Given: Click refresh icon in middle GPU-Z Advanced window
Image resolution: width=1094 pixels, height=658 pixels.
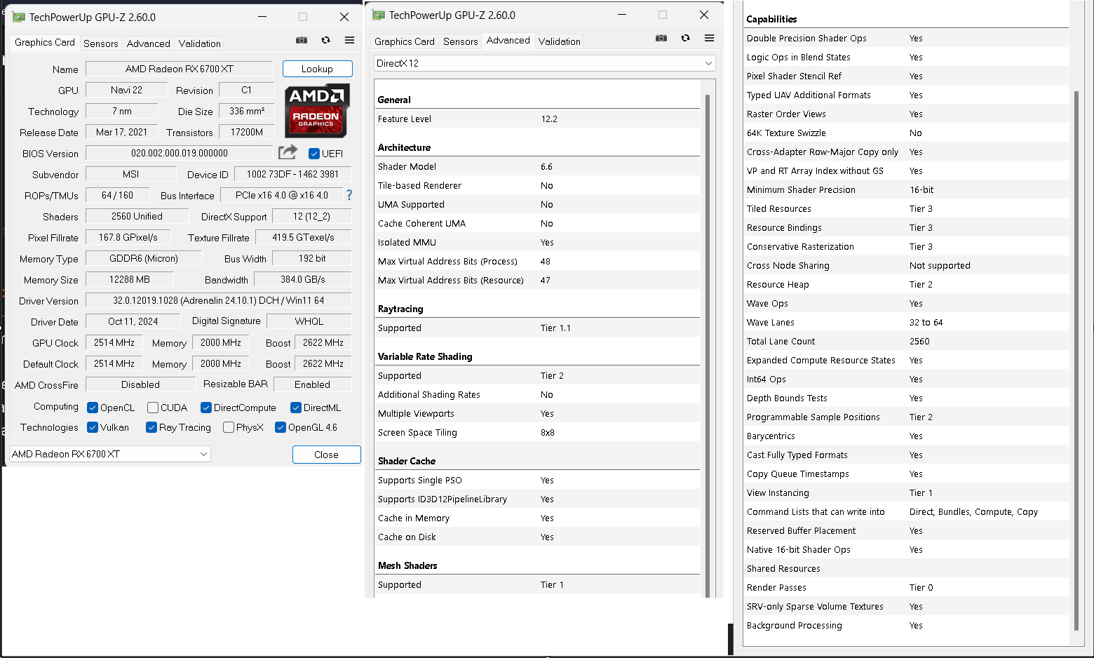Looking at the screenshot, I should 686,38.
